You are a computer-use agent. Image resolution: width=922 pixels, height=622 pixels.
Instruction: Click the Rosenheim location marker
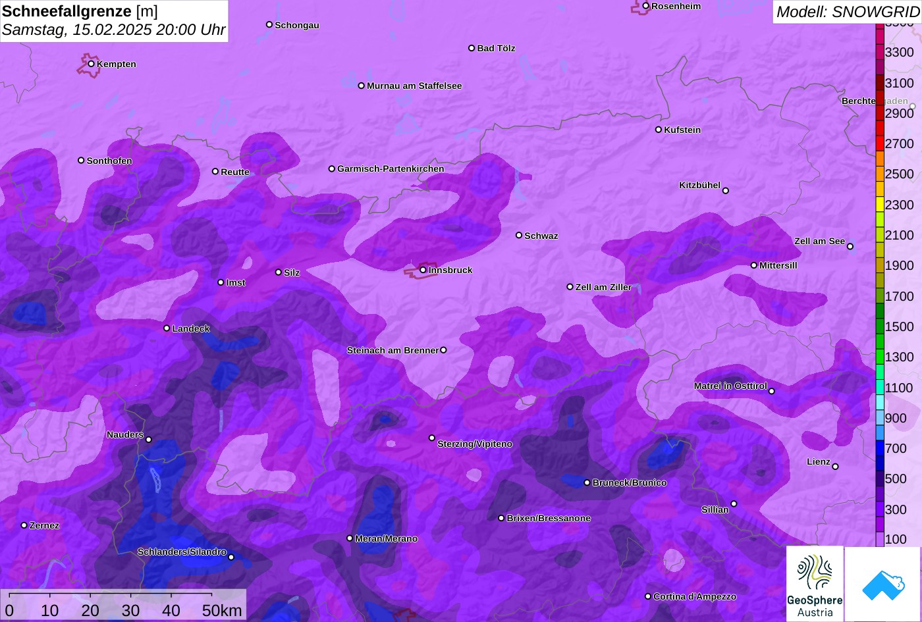tap(646, 6)
